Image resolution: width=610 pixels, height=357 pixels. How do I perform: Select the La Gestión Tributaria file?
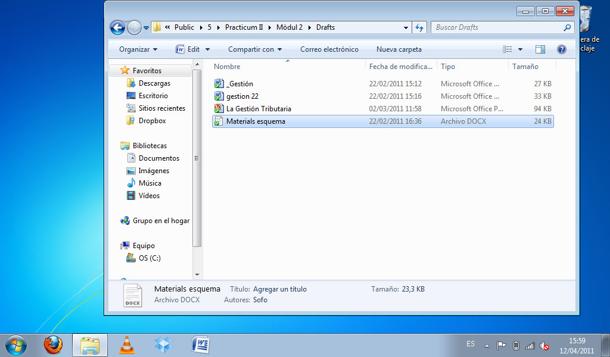click(x=259, y=109)
